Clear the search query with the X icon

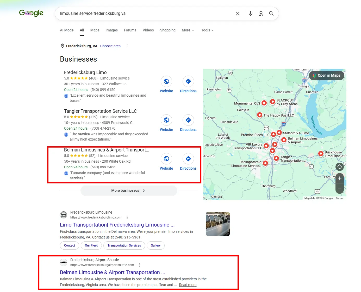(x=238, y=14)
